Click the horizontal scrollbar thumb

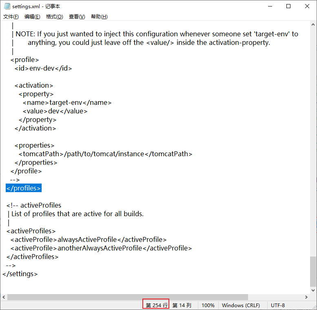(127, 297)
